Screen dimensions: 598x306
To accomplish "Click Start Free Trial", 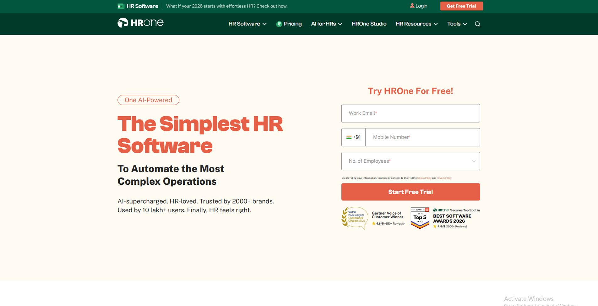I will [410, 192].
